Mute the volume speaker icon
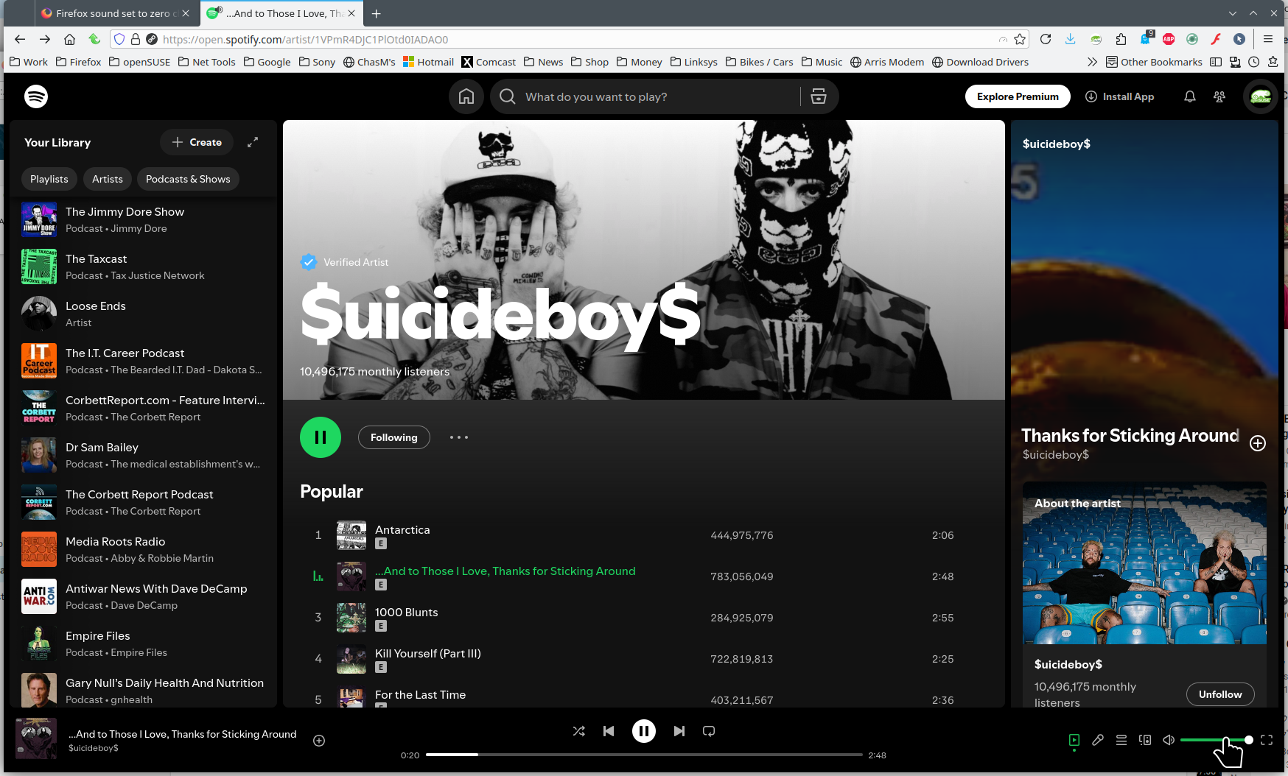Viewport: 1288px width, 776px height. [1169, 740]
